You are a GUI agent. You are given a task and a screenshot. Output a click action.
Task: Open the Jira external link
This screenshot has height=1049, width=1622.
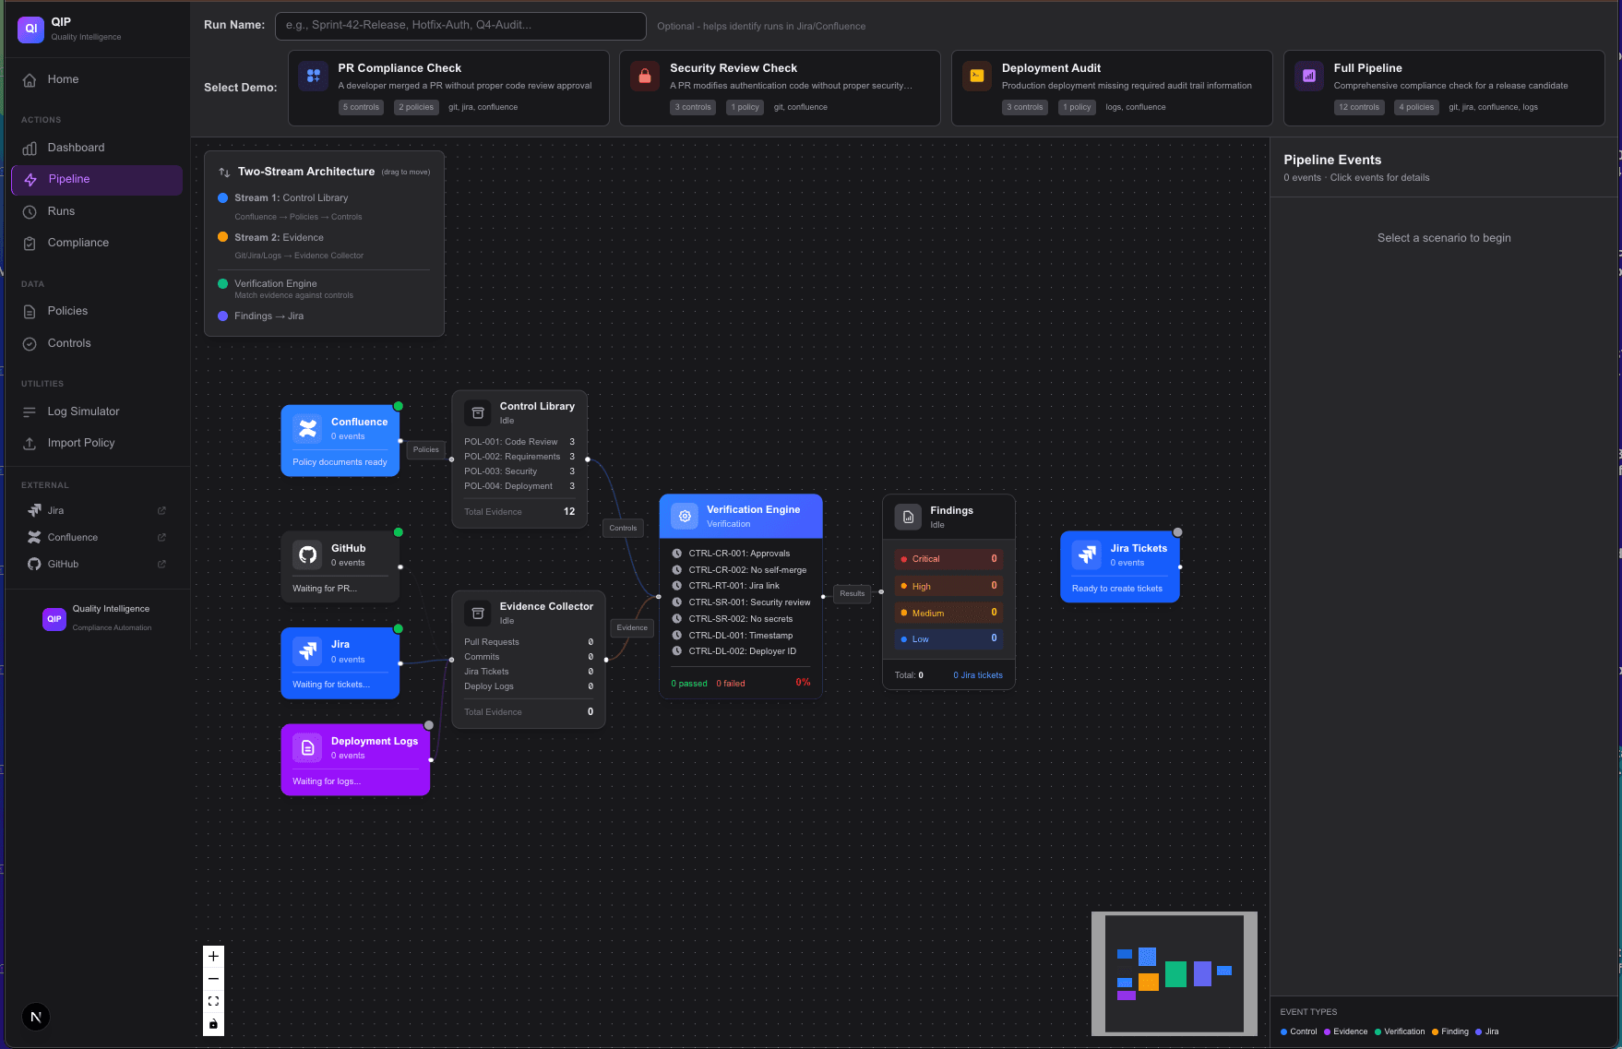pos(161,509)
